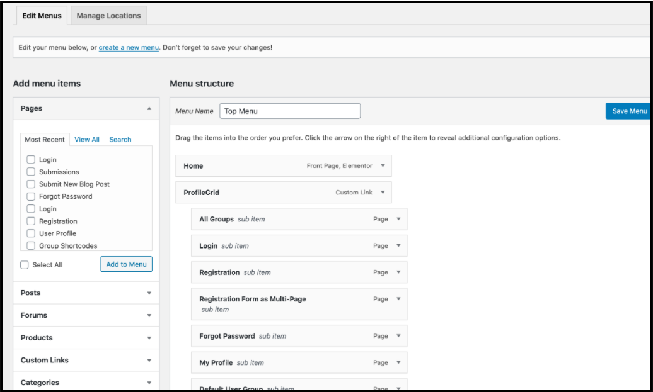The width and height of the screenshot is (653, 392).
Task: Check the Submissions page checkbox
Action: (x=31, y=172)
